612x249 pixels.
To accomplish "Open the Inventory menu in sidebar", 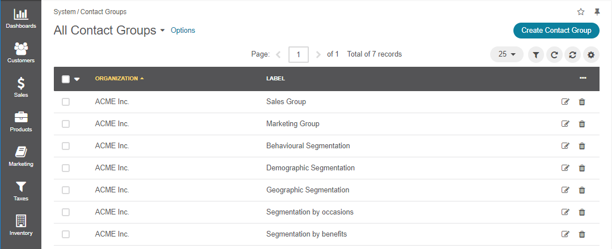I will [21, 226].
